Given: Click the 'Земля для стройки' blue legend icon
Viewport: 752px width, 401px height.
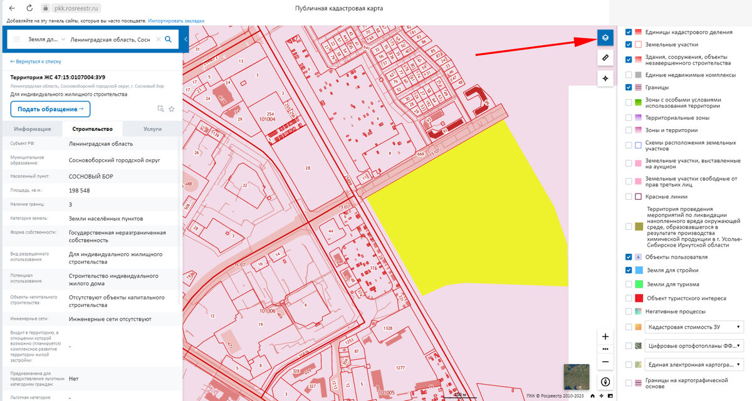Looking at the screenshot, I should [639, 270].
